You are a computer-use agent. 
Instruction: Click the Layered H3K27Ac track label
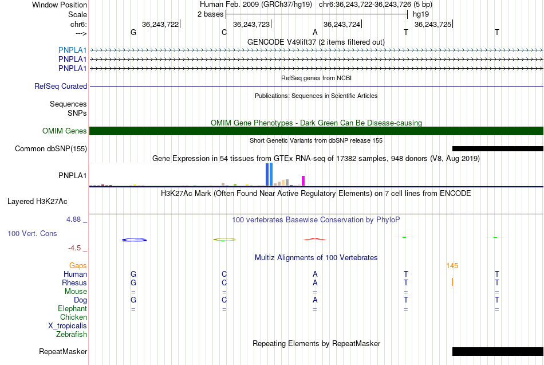[x=37, y=202]
